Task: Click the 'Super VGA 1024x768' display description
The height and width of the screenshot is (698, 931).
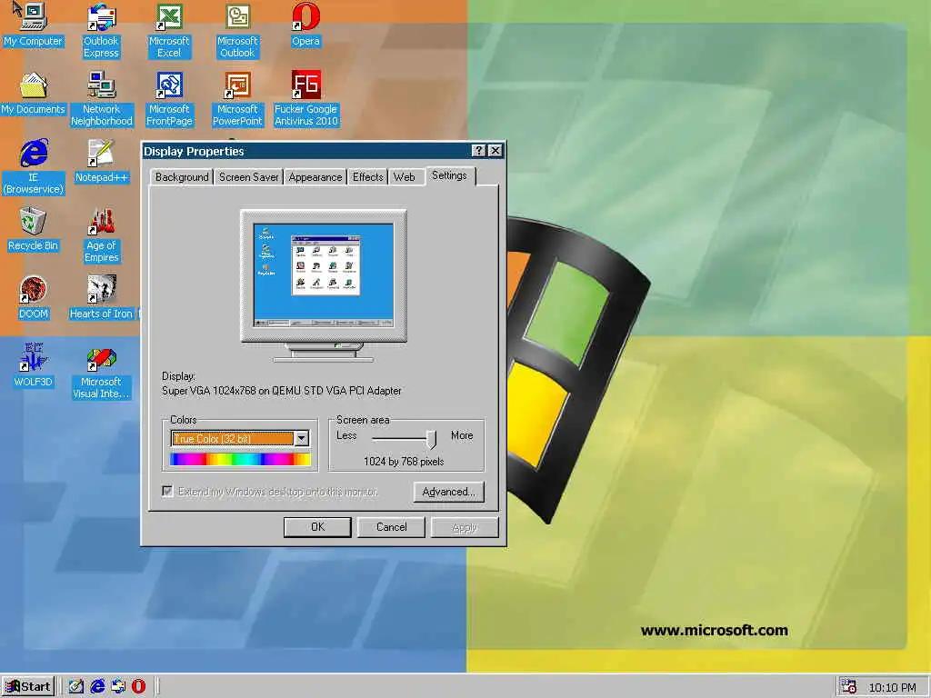Action: (282, 391)
